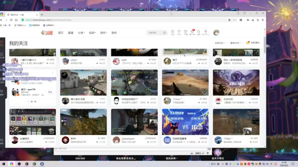298x167 pixels.
Task: Click the browser back arrow
Action: coord(1,20)
